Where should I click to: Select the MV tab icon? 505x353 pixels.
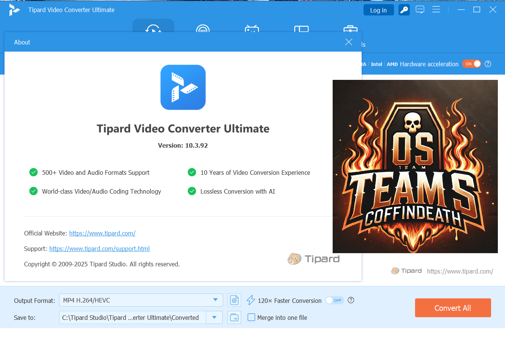(252, 29)
